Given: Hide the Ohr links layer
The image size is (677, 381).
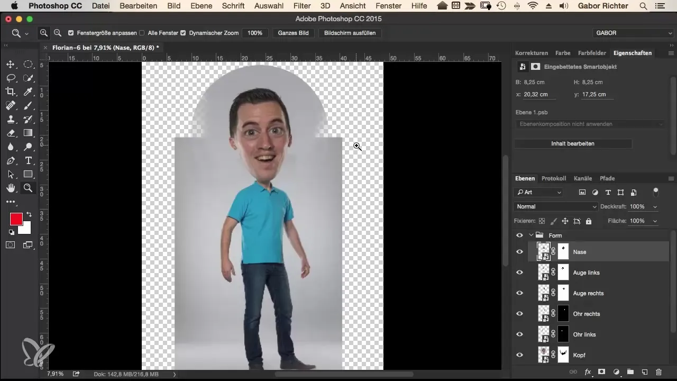Looking at the screenshot, I should [519, 334].
